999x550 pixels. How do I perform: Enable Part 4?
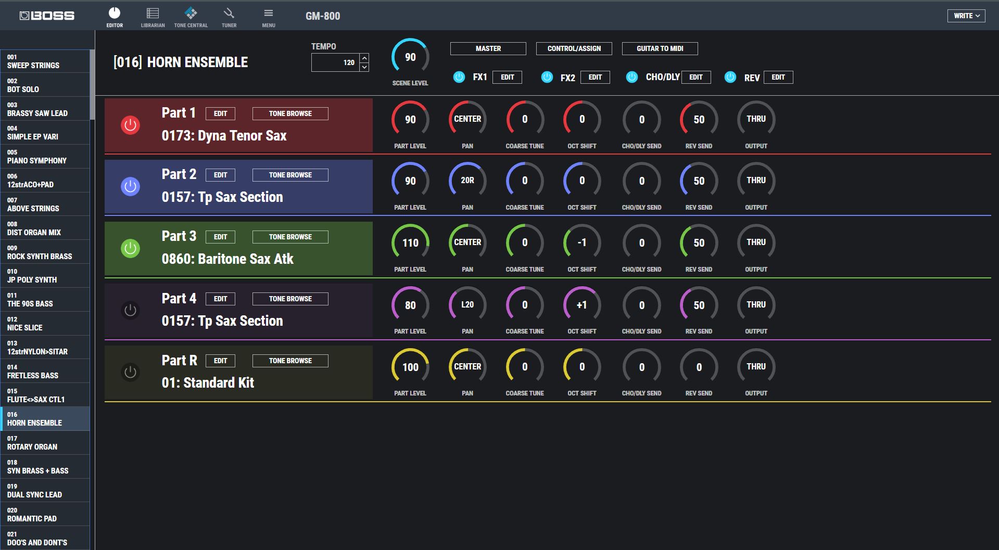[x=130, y=310]
